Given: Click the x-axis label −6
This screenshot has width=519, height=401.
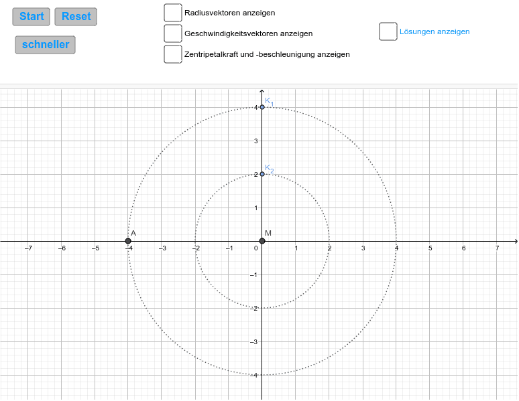Looking at the screenshot, I should [x=62, y=248].
